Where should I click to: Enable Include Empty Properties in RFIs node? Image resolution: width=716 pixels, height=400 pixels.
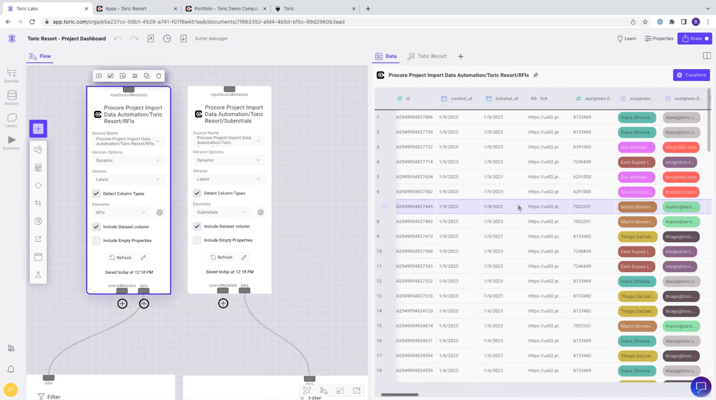(96, 240)
